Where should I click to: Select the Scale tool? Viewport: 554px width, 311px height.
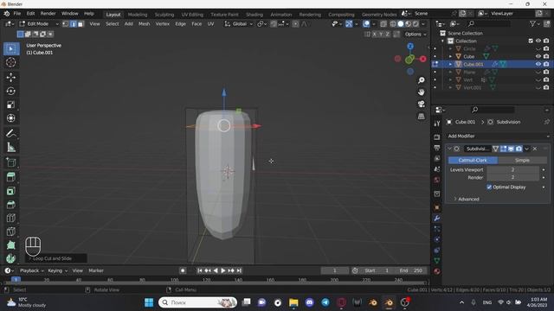click(11, 105)
